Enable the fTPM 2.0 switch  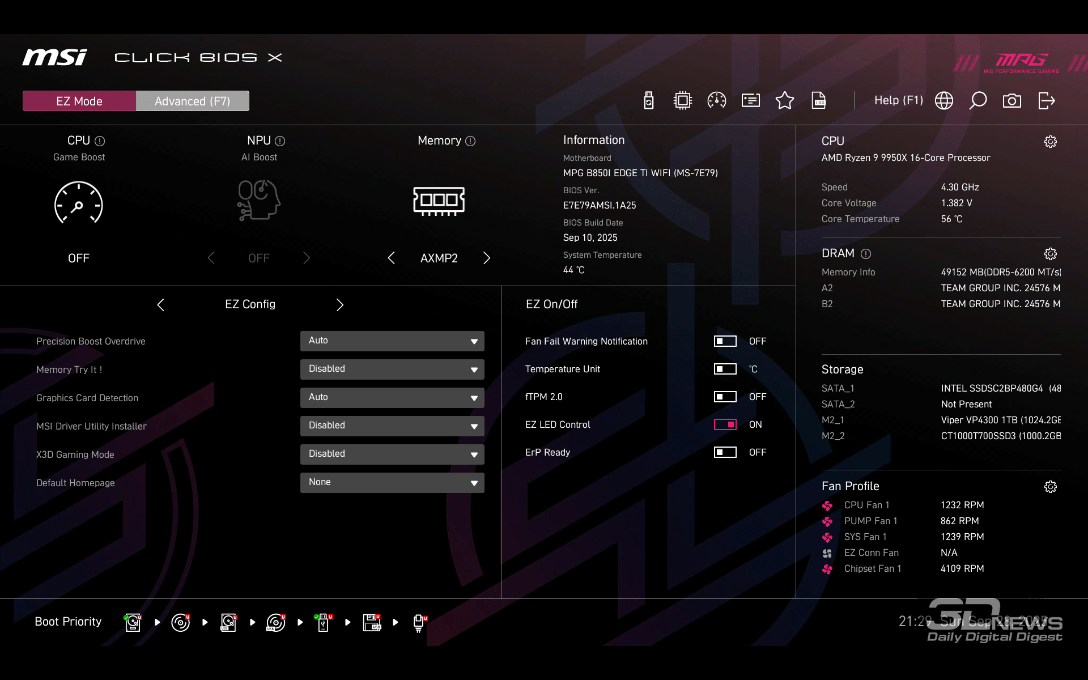pos(725,397)
